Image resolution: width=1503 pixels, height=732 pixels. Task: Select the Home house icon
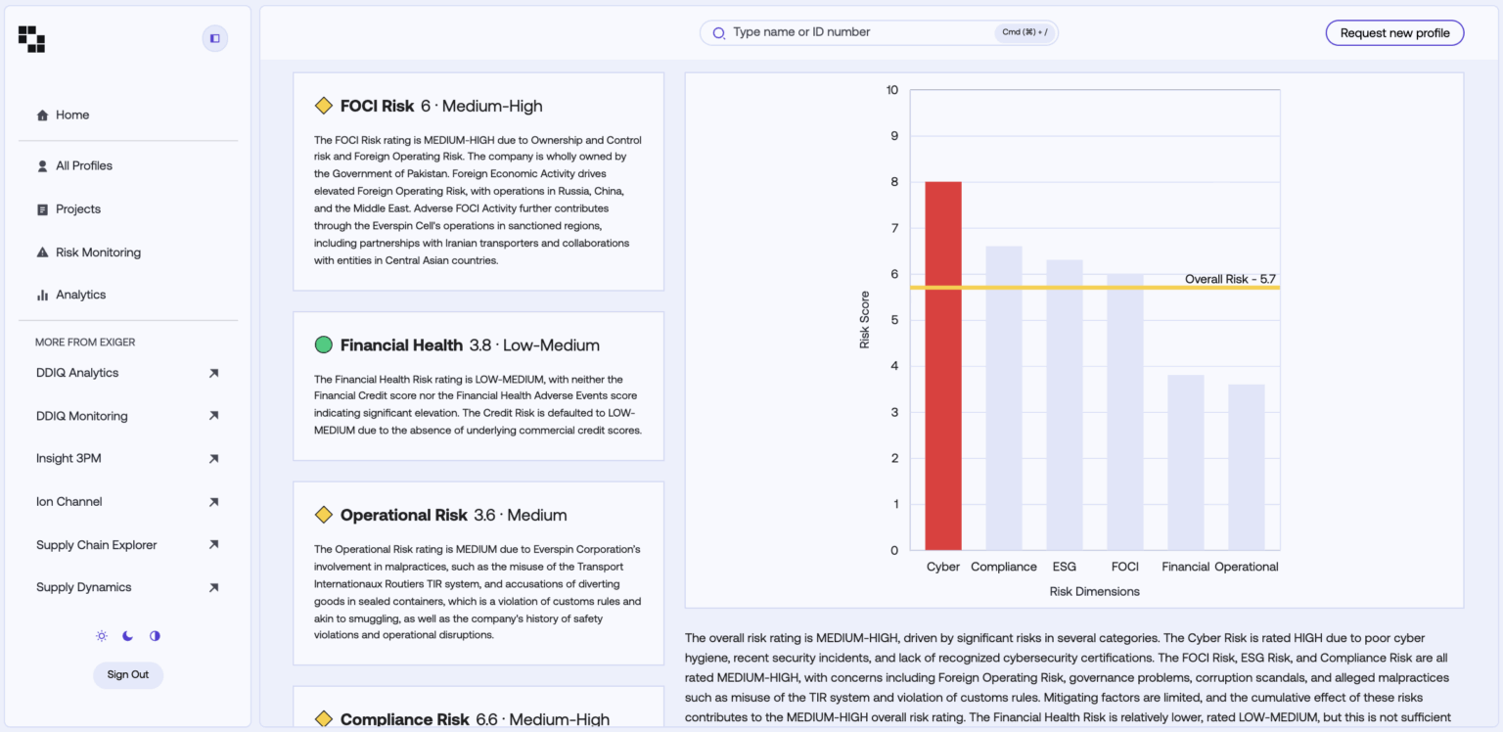(41, 114)
